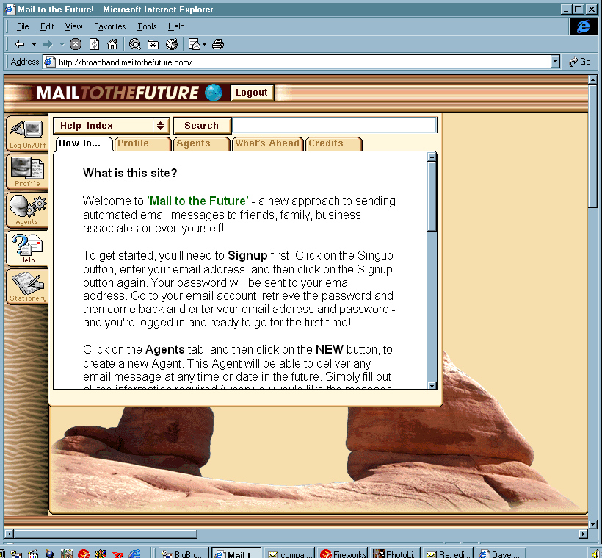Switch to the Fireworks taskbar button
Image resolution: width=602 pixels, height=558 pixels.
pyautogui.click(x=344, y=554)
